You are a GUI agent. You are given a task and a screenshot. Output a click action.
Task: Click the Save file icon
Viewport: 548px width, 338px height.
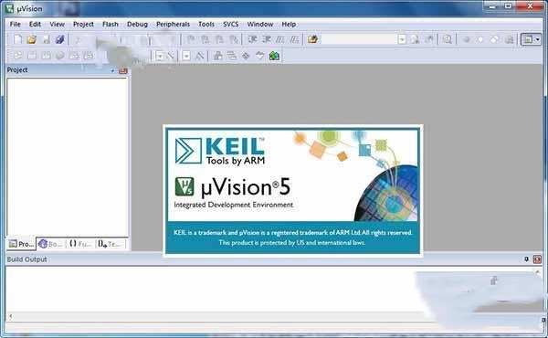[x=46, y=39]
